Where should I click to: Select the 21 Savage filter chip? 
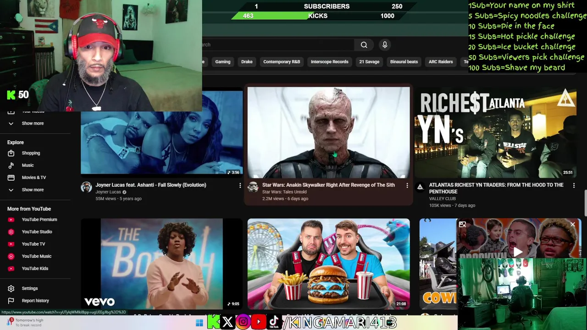[369, 61]
